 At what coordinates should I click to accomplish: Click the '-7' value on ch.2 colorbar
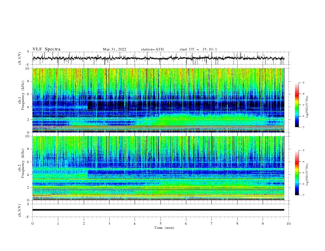[302, 195]
